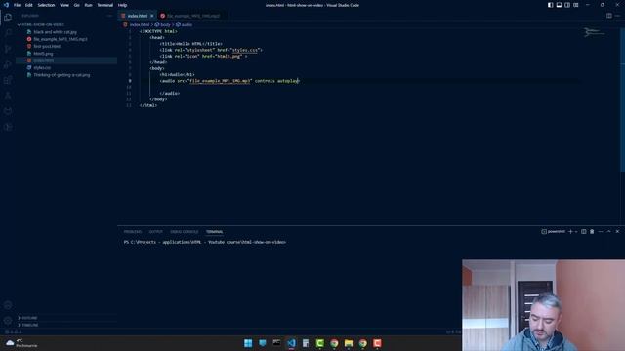The width and height of the screenshot is (625, 351).
Task: Switch to the file_example_MP3_1MG.mp3 editor tab
Action: pos(193,16)
